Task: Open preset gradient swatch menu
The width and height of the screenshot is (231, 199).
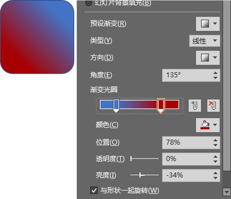Action: 205,24
